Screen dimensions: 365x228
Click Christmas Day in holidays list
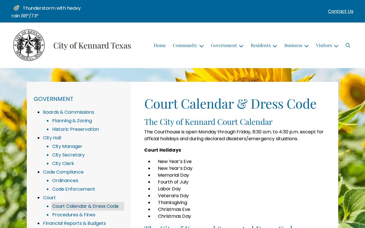[175, 216]
